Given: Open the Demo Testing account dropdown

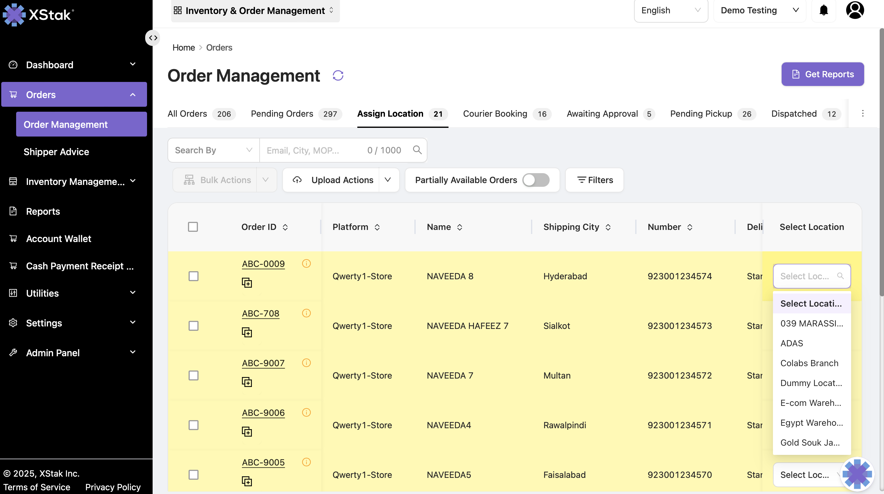Looking at the screenshot, I should point(759,11).
